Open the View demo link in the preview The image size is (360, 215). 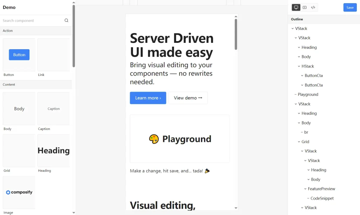[x=188, y=98]
